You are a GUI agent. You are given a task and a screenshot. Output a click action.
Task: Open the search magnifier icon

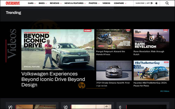167,3
